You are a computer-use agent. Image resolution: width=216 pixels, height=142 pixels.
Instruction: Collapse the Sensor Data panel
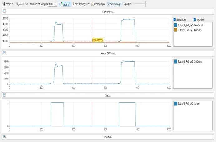point(4,11)
